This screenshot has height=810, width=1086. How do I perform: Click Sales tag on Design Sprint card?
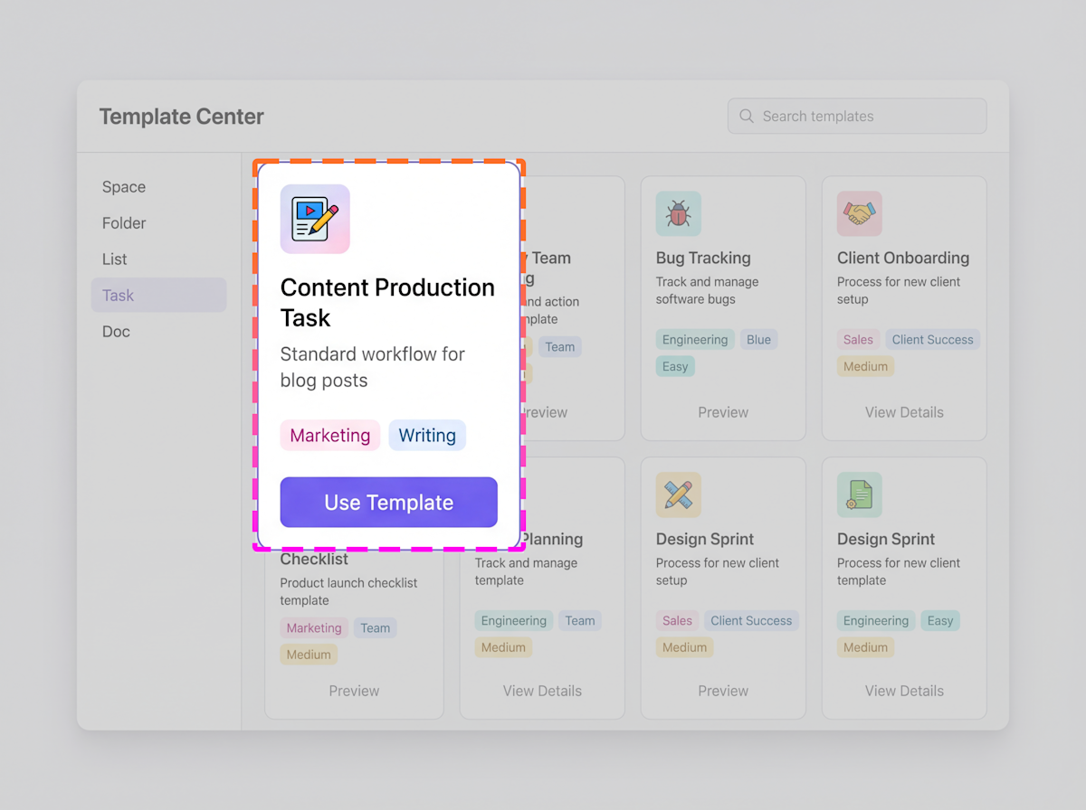(x=677, y=621)
